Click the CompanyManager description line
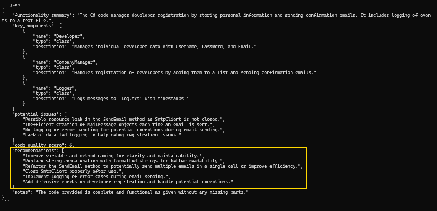Image resolution: width=437 pixels, height=211 pixels. pos(194,72)
